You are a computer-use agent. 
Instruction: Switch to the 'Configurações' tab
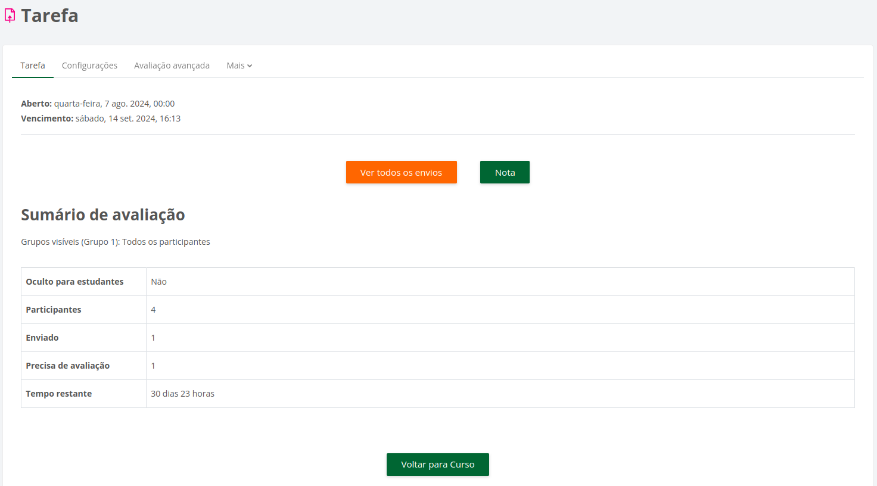click(89, 66)
